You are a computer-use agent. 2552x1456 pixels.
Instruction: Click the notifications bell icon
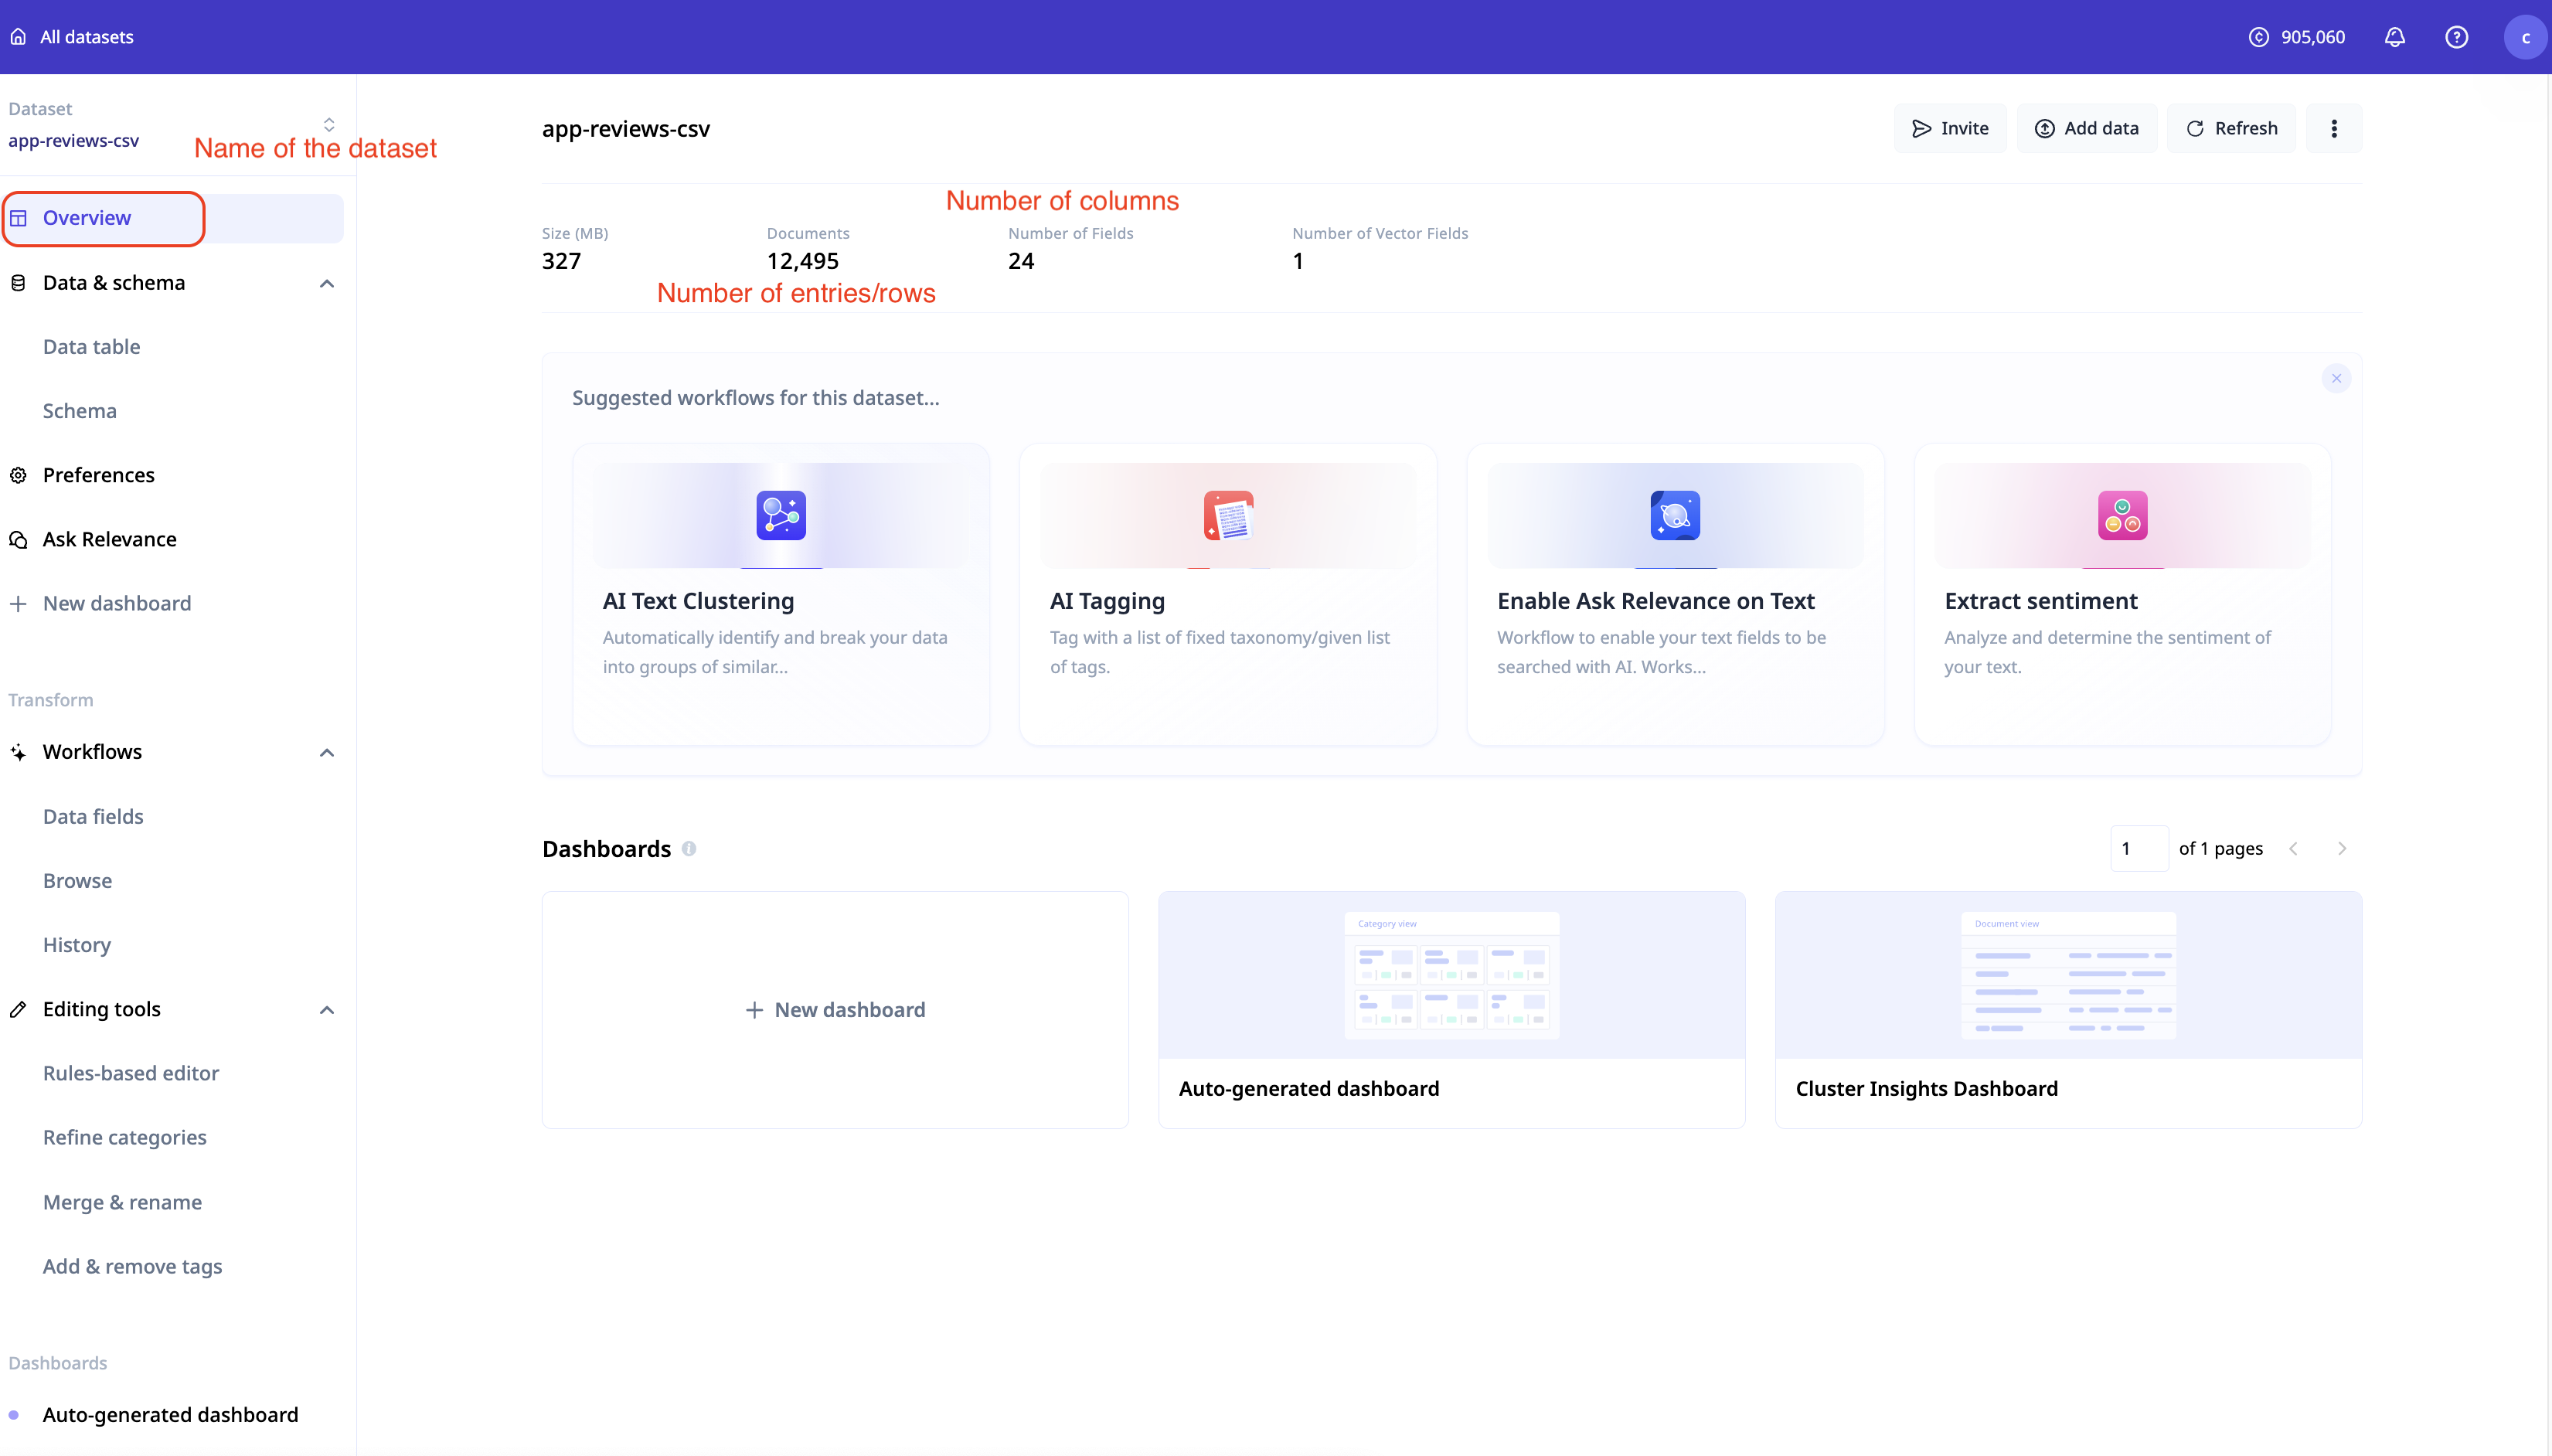2394,37
